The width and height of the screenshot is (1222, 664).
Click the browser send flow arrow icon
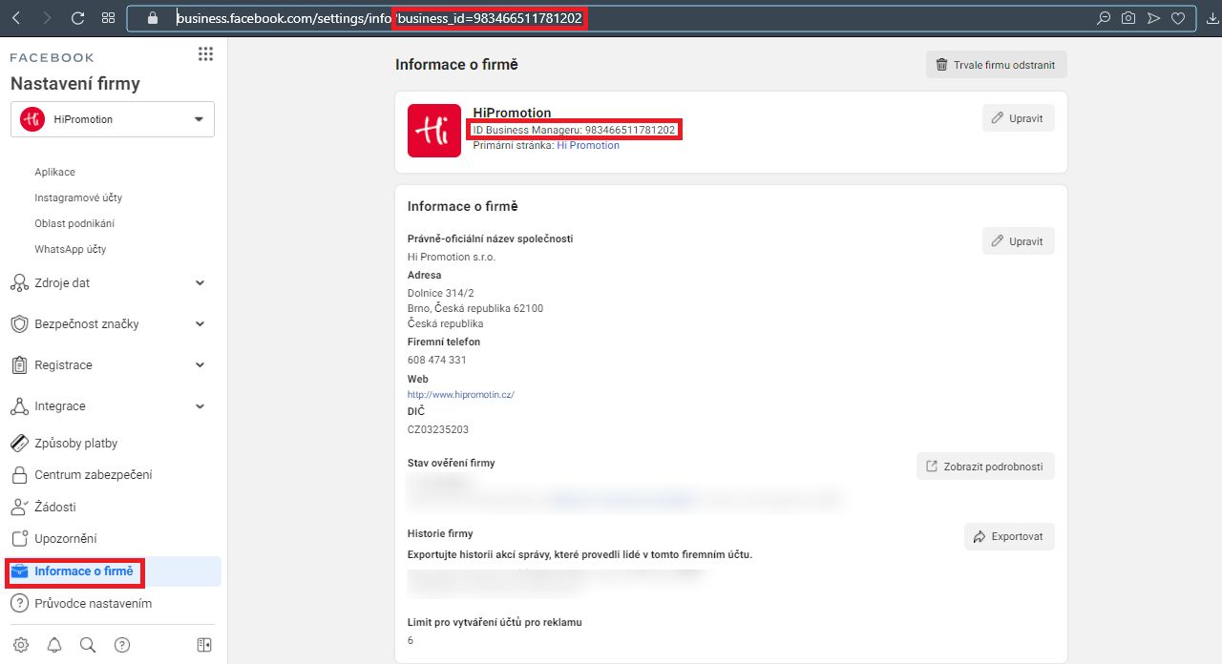point(1153,18)
